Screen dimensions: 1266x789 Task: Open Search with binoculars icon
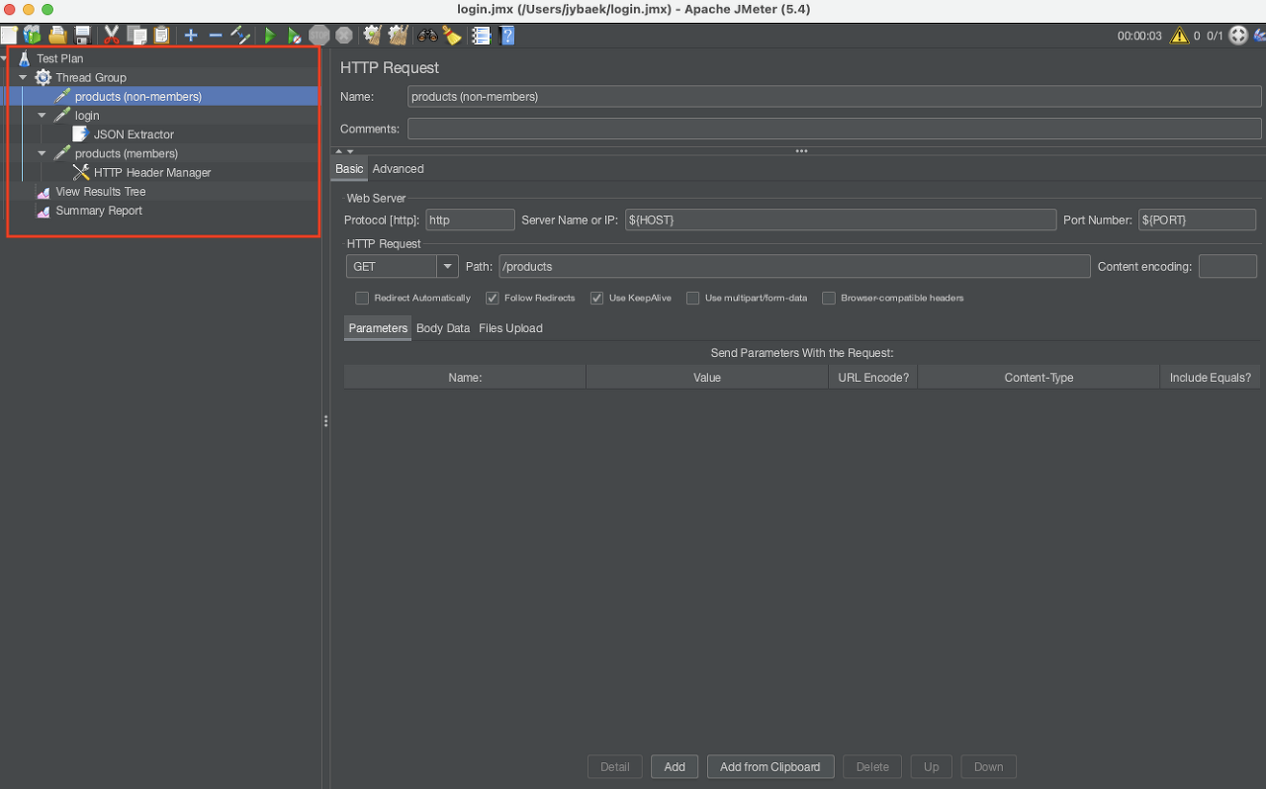427,36
